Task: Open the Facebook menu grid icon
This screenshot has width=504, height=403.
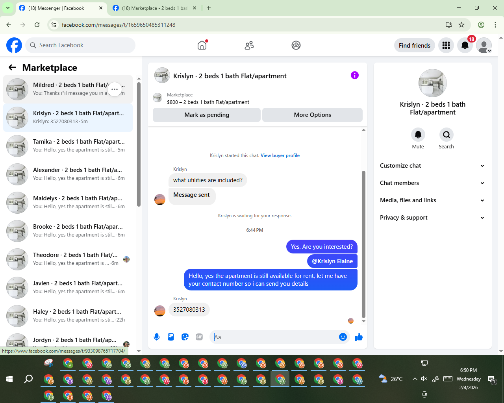Action: 446,45
